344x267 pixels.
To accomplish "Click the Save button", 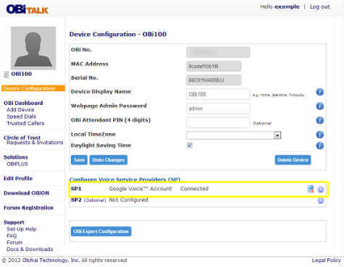I will point(79,160).
